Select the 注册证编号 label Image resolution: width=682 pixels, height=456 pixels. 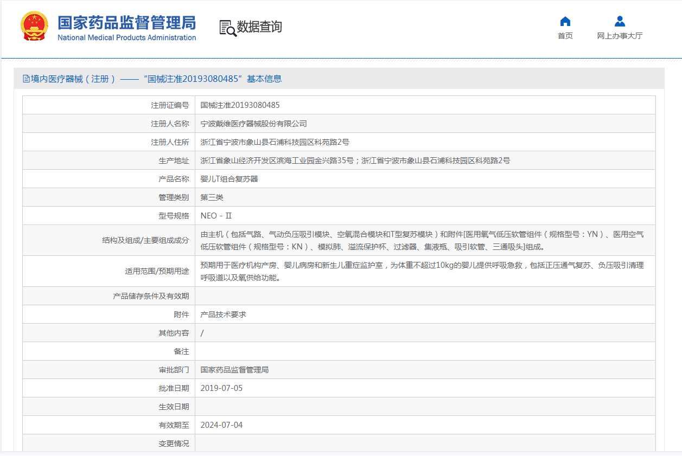170,105
